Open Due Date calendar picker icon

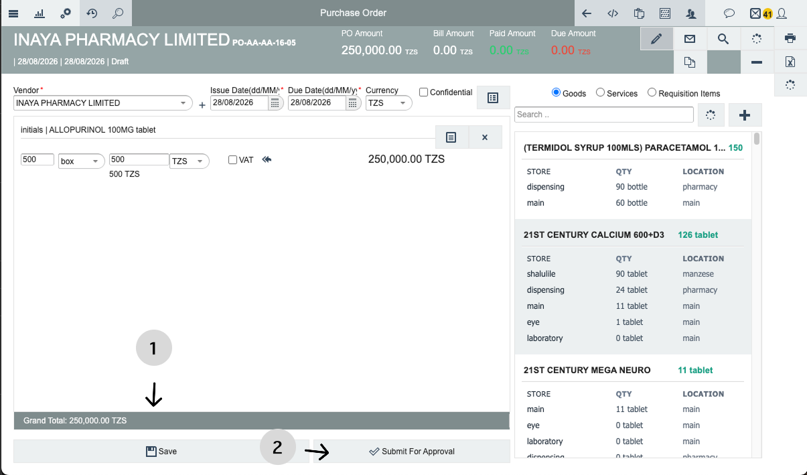coord(352,103)
